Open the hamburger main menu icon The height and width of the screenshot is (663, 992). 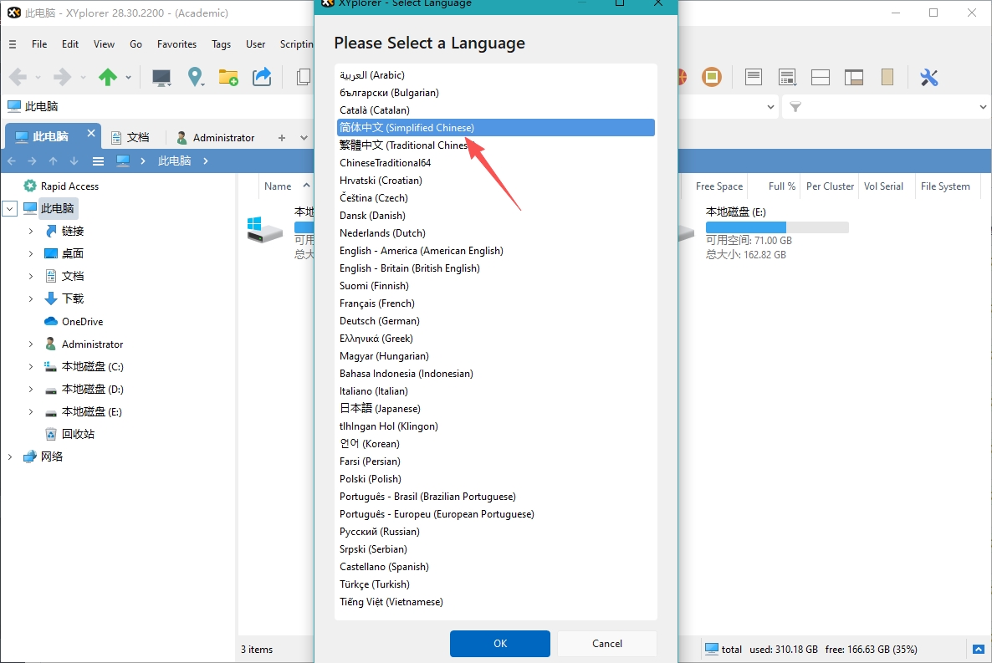pos(13,44)
